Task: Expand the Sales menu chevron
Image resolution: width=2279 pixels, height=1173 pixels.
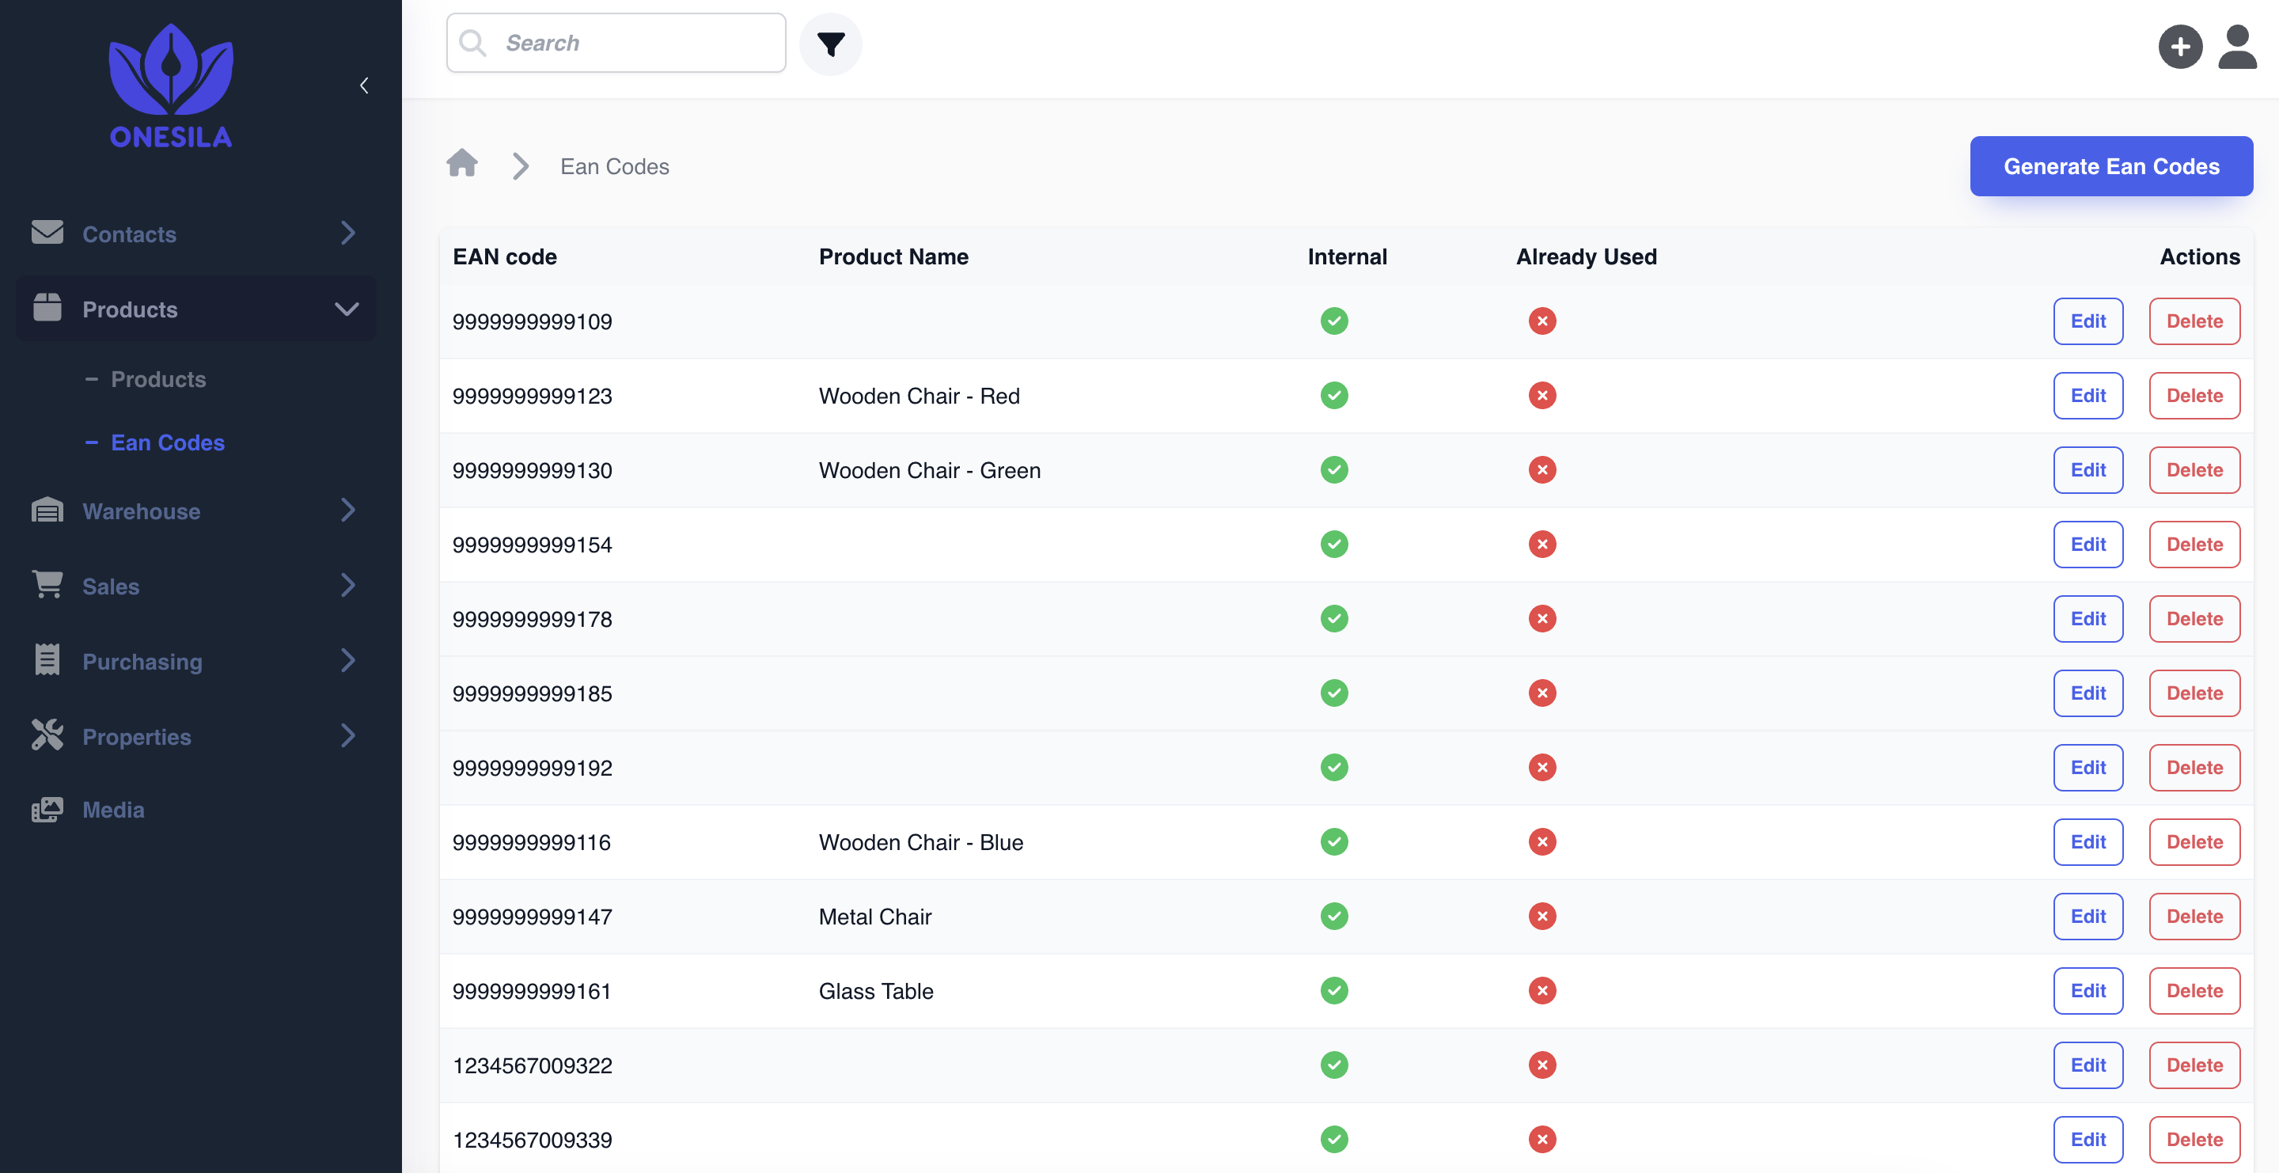Action: tap(347, 585)
